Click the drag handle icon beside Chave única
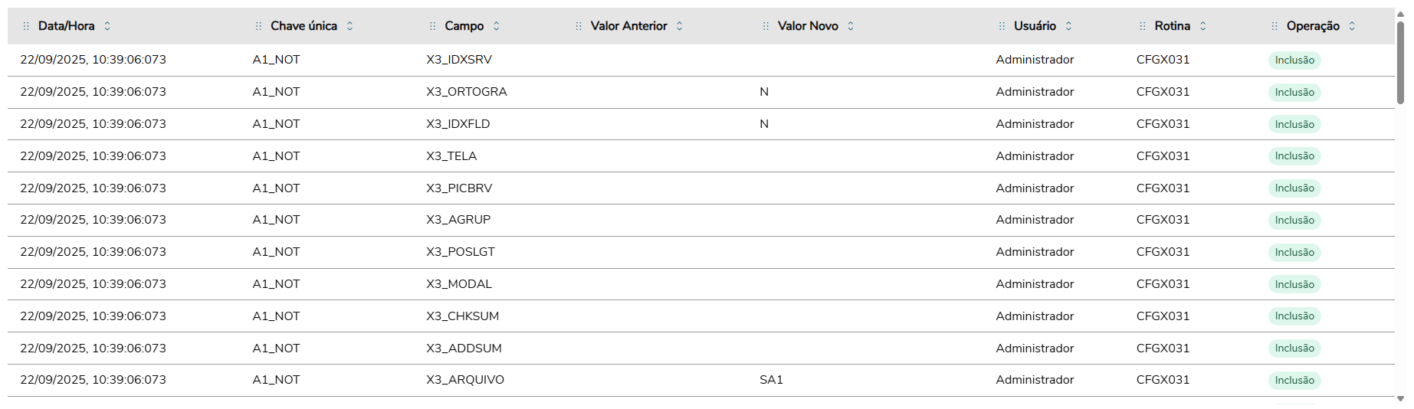This screenshot has width=1414, height=409. 258,26
